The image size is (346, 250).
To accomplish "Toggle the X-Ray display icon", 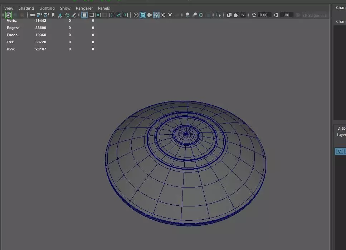I will point(229,15).
